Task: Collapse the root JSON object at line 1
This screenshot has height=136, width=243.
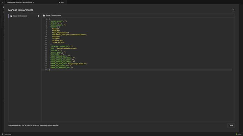Action: pyautogui.click(x=48, y=19)
